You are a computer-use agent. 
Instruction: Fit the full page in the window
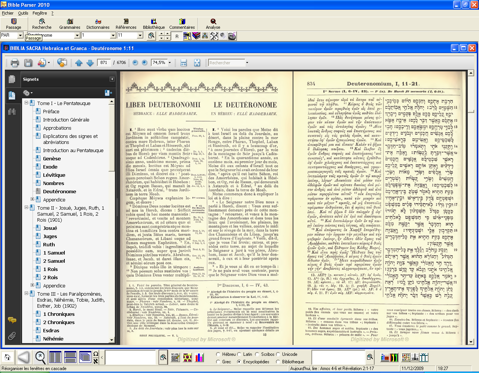click(197, 63)
